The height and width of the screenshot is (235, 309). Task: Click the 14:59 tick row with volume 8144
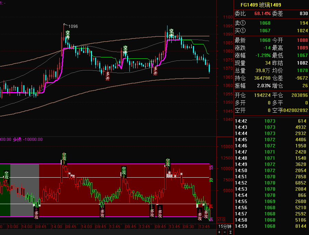(271, 226)
